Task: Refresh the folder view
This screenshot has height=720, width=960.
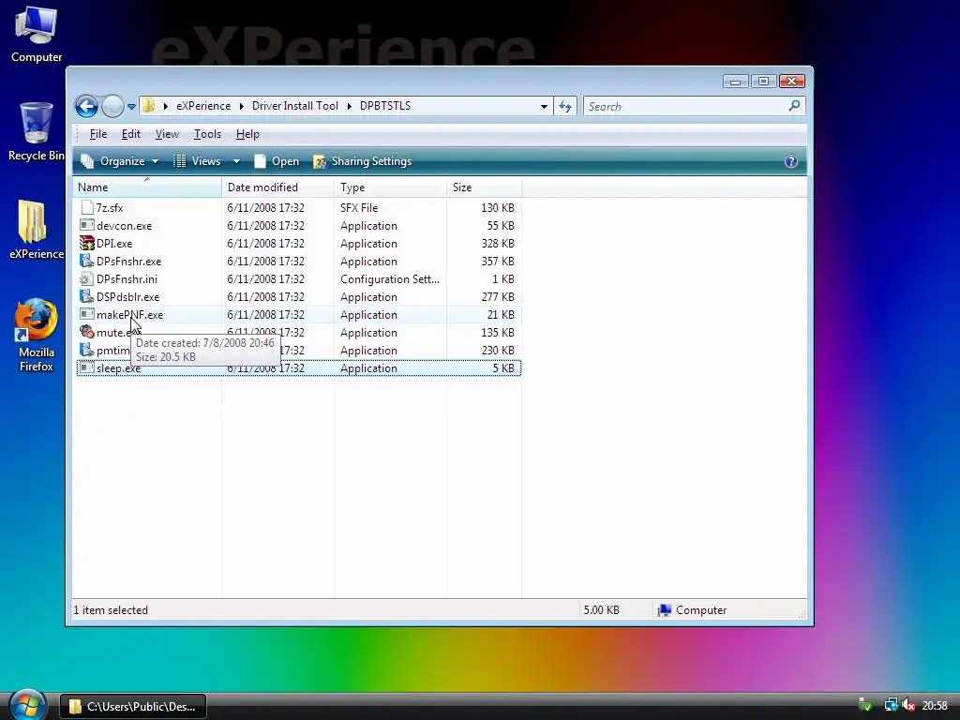Action: pyautogui.click(x=565, y=107)
